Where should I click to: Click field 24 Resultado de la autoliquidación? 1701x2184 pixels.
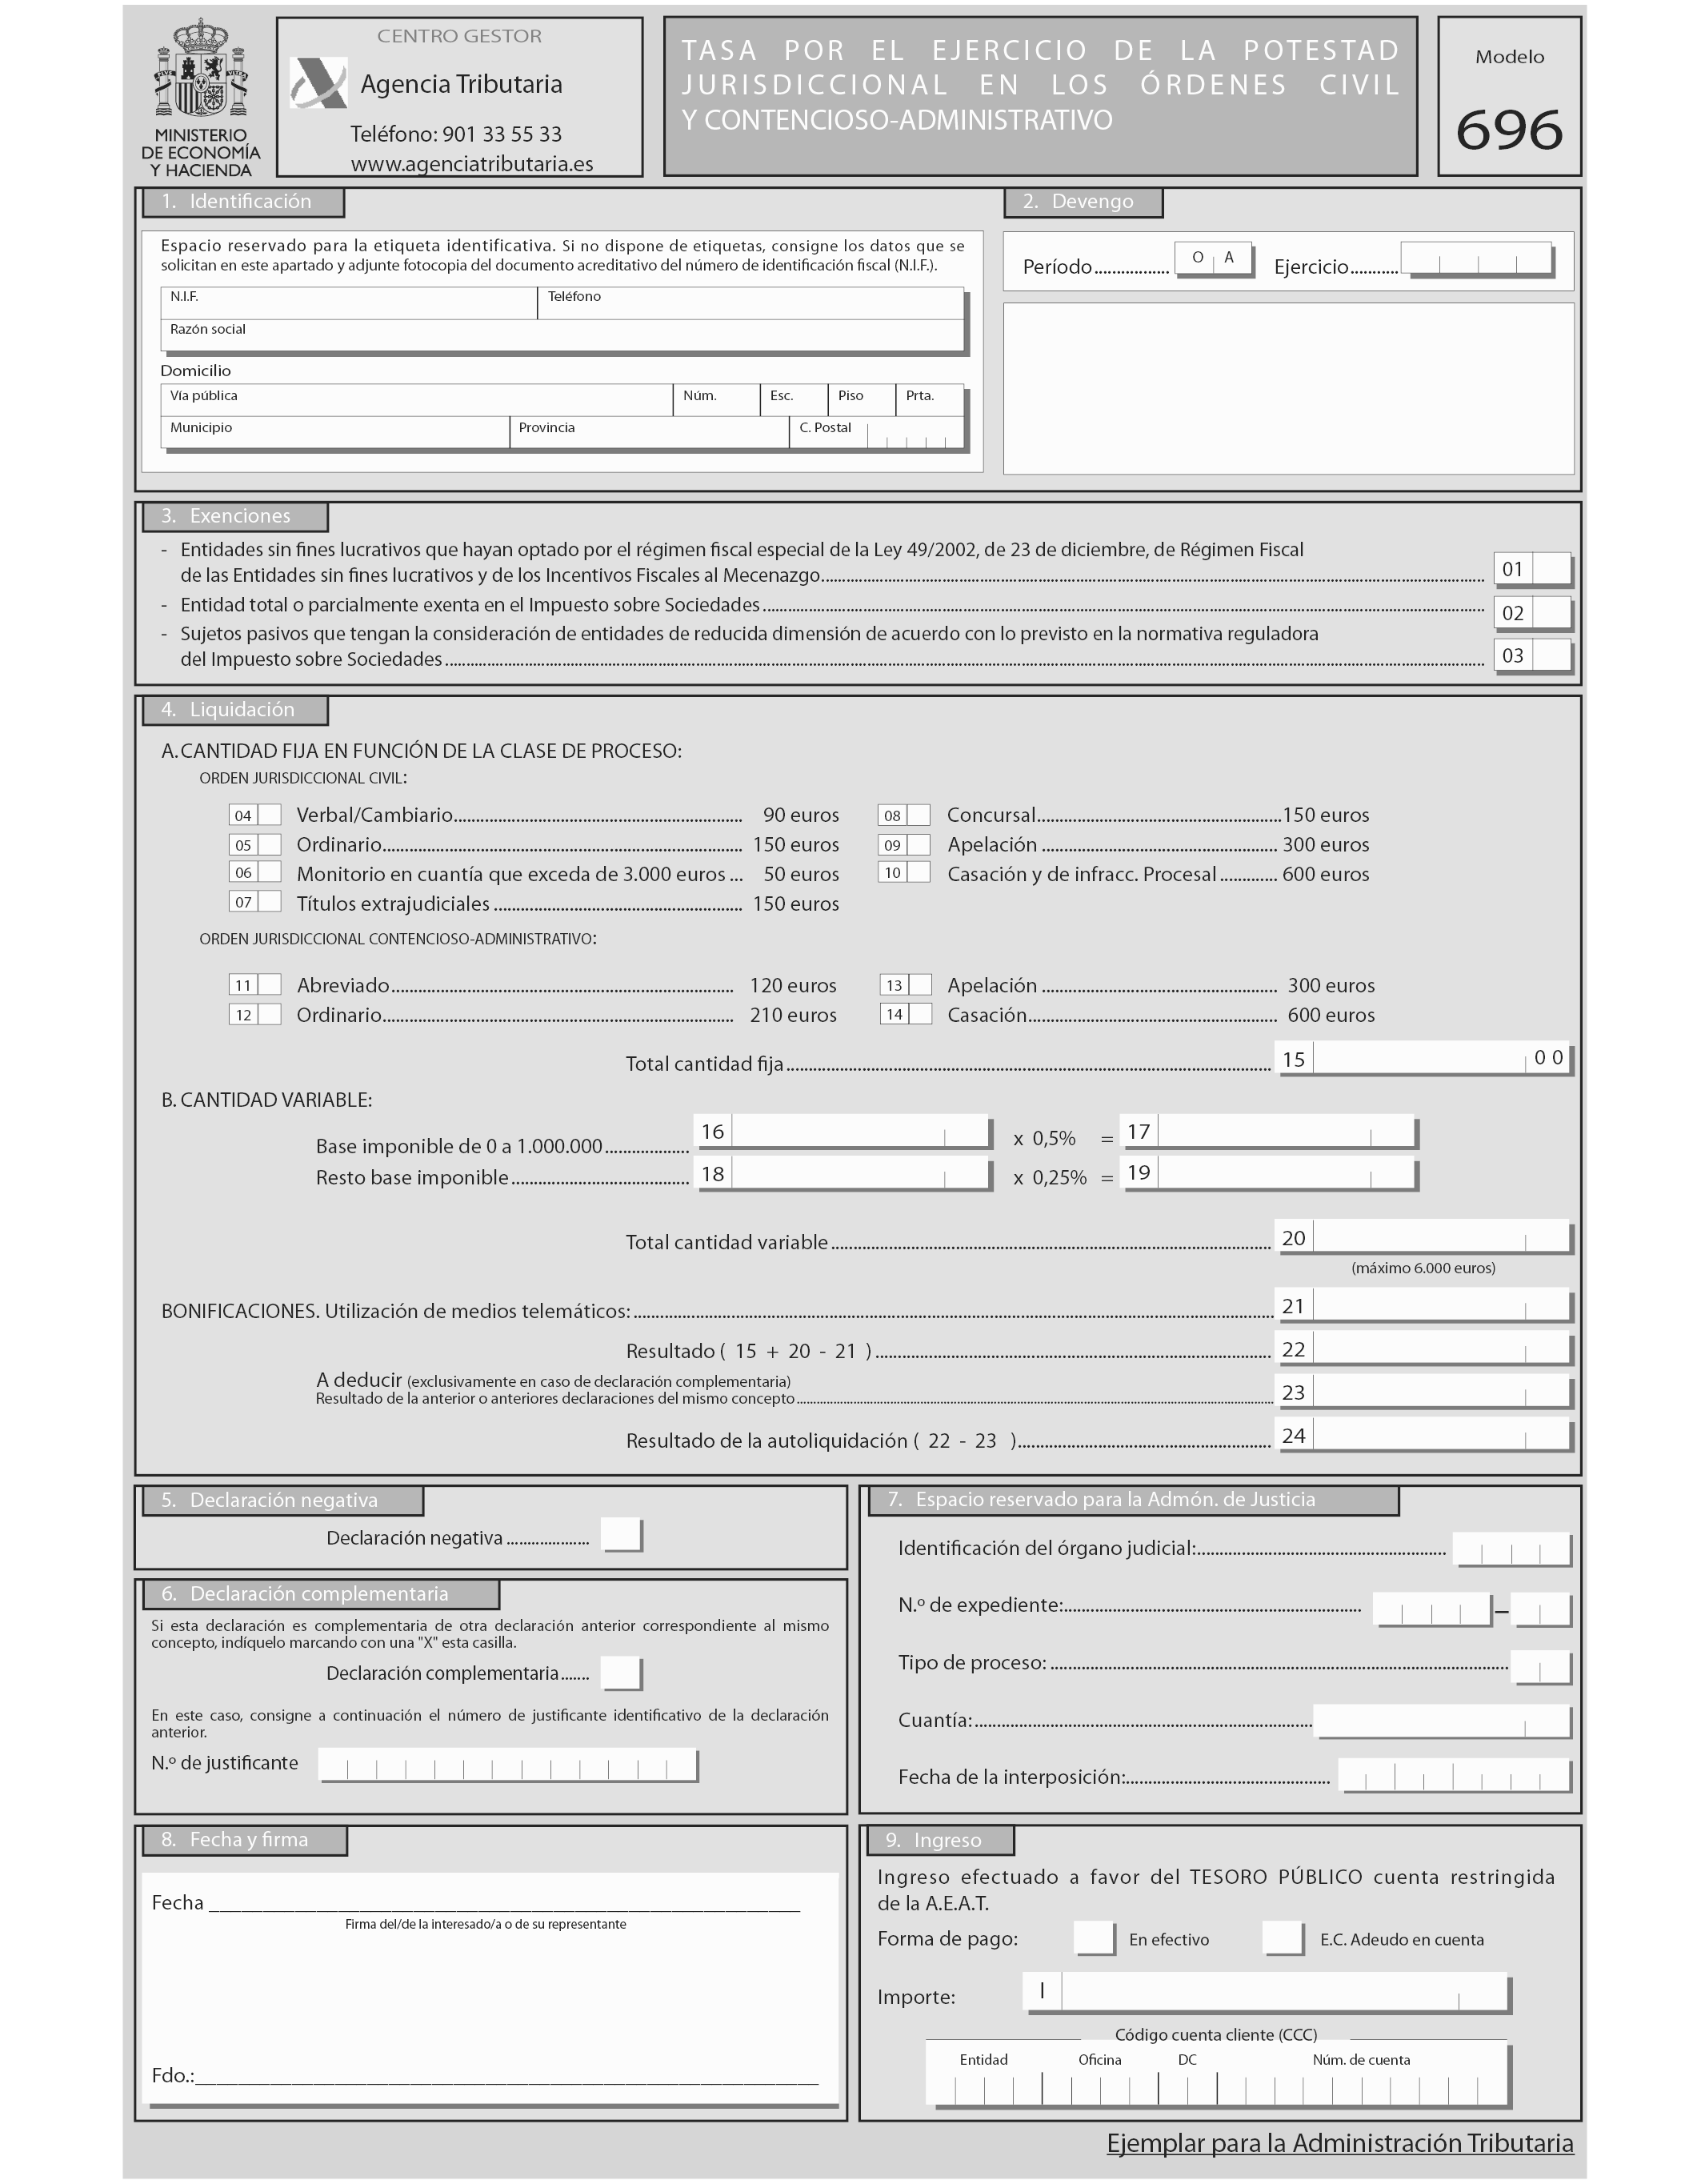1441,1435
